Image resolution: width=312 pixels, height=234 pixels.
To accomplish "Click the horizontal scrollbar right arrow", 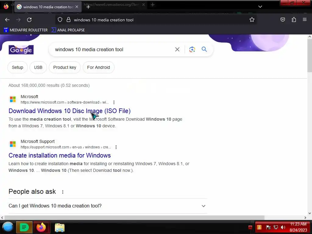I will 305,218.
